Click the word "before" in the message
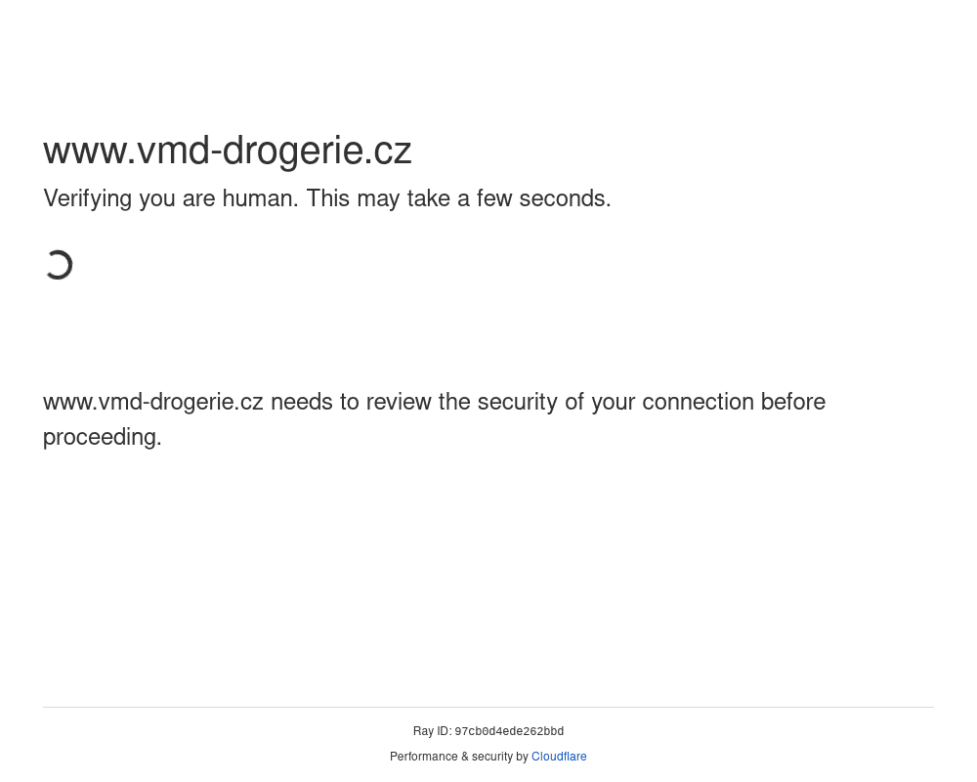 (x=793, y=402)
